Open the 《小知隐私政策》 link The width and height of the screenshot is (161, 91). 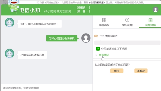pos(97,3)
